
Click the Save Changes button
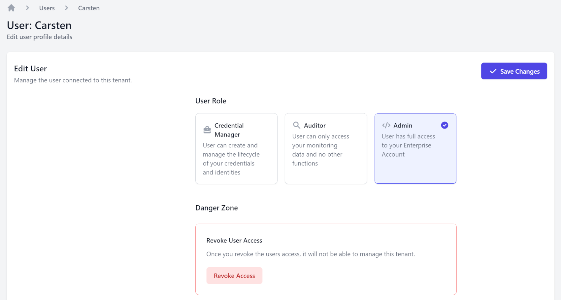pos(514,71)
